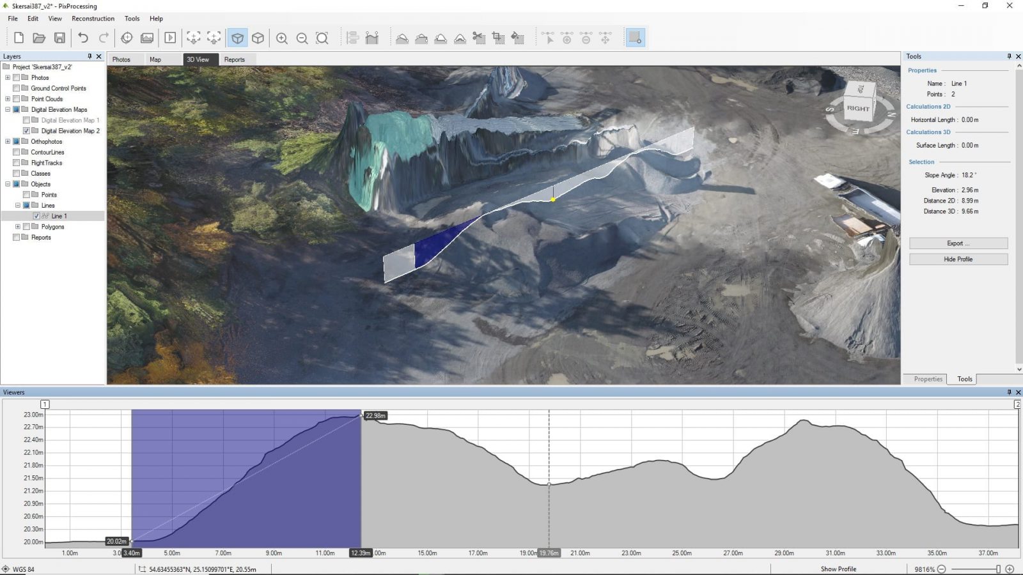Click the Save project icon
This screenshot has height=575, width=1023.
tap(59, 38)
